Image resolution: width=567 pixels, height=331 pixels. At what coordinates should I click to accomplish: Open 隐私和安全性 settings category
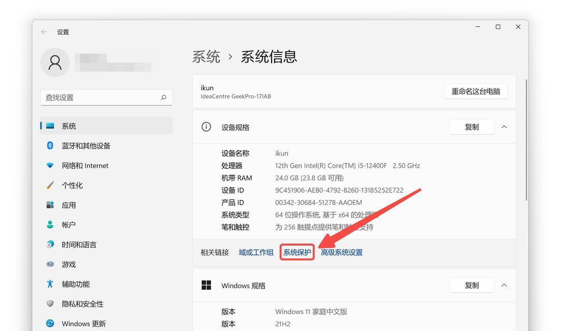(x=107, y=304)
